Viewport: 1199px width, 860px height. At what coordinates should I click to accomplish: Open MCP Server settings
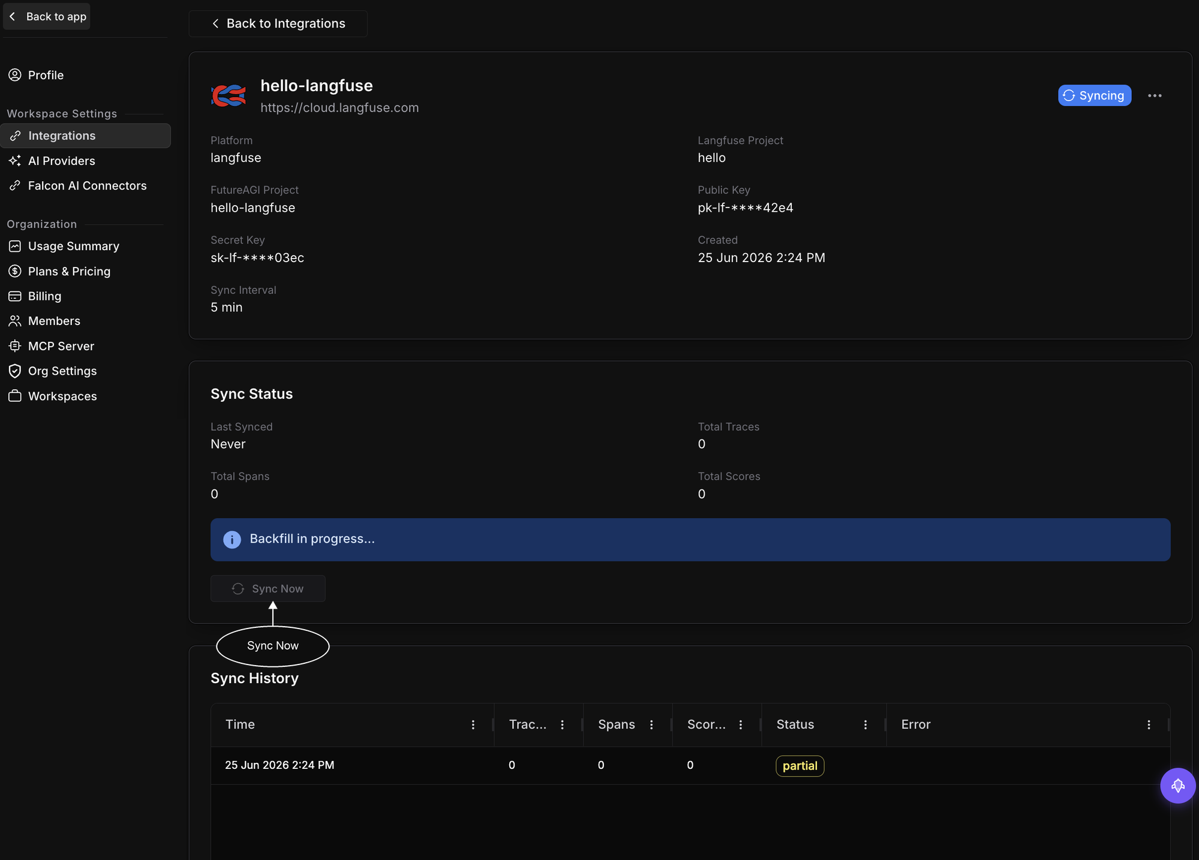(x=61, y=346)
